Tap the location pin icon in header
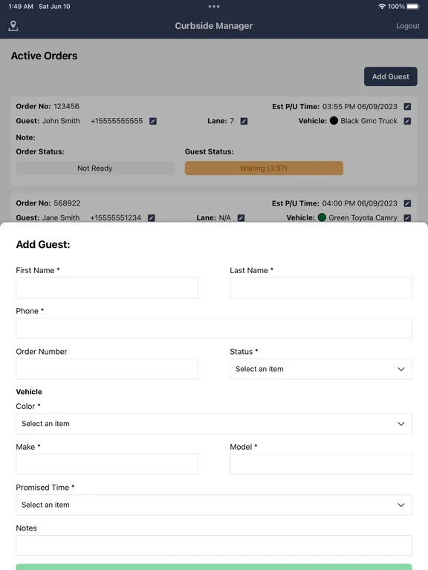 pos(13,26)
